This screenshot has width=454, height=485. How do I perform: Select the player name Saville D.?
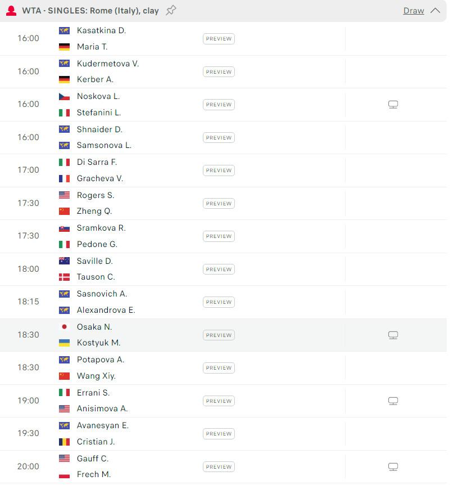pyautogui.click(x=94, y=261)
